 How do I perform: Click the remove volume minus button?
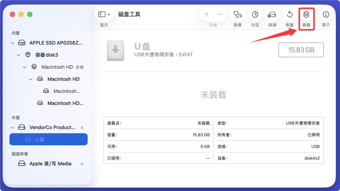click(x=219, y=14)
